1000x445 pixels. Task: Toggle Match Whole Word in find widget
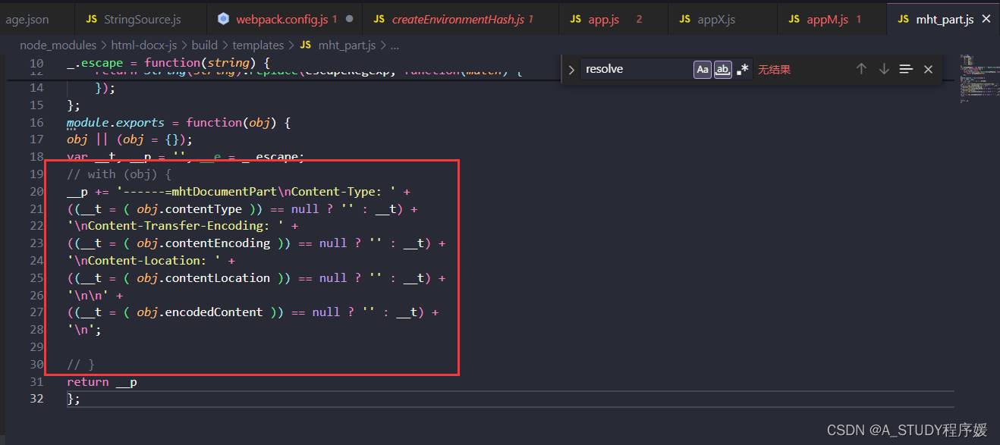pos(722,69)
